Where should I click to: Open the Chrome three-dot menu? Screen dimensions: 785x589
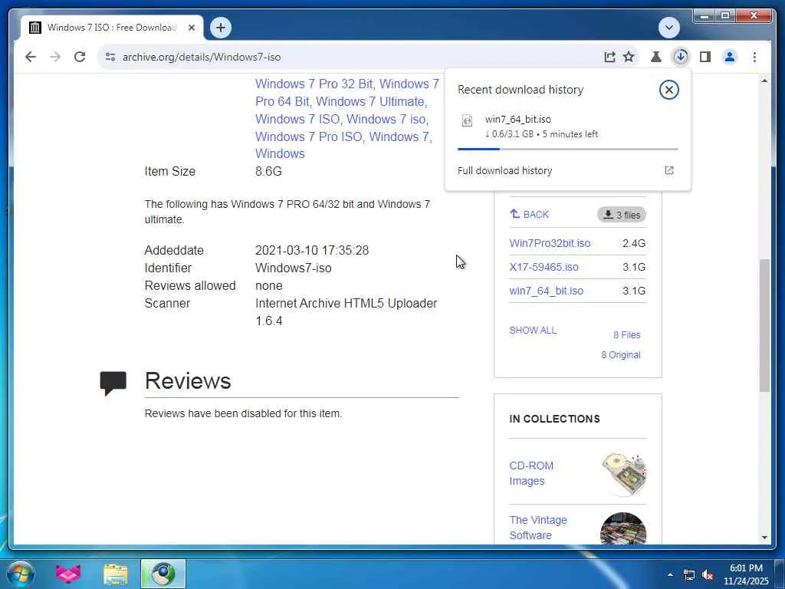[754, 57]
